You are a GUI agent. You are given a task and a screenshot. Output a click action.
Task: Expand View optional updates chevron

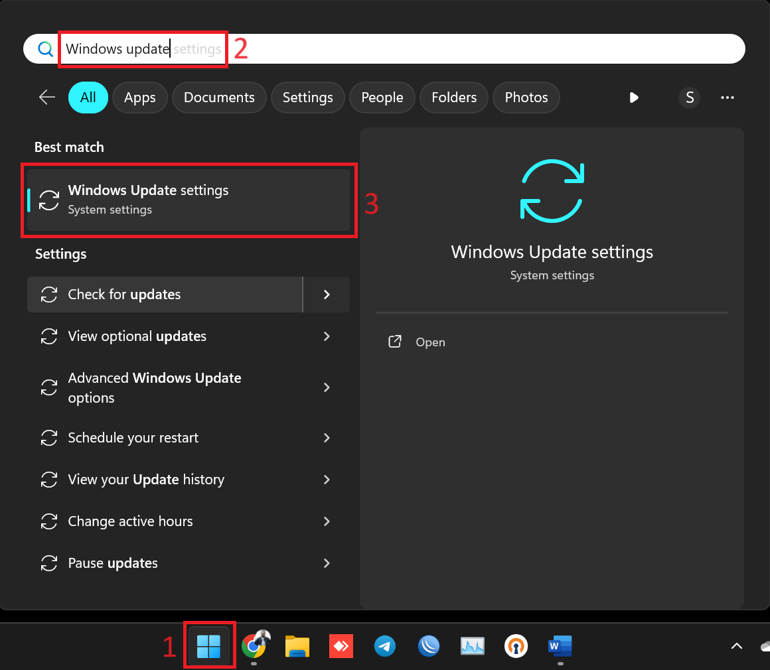click(327, 336)
